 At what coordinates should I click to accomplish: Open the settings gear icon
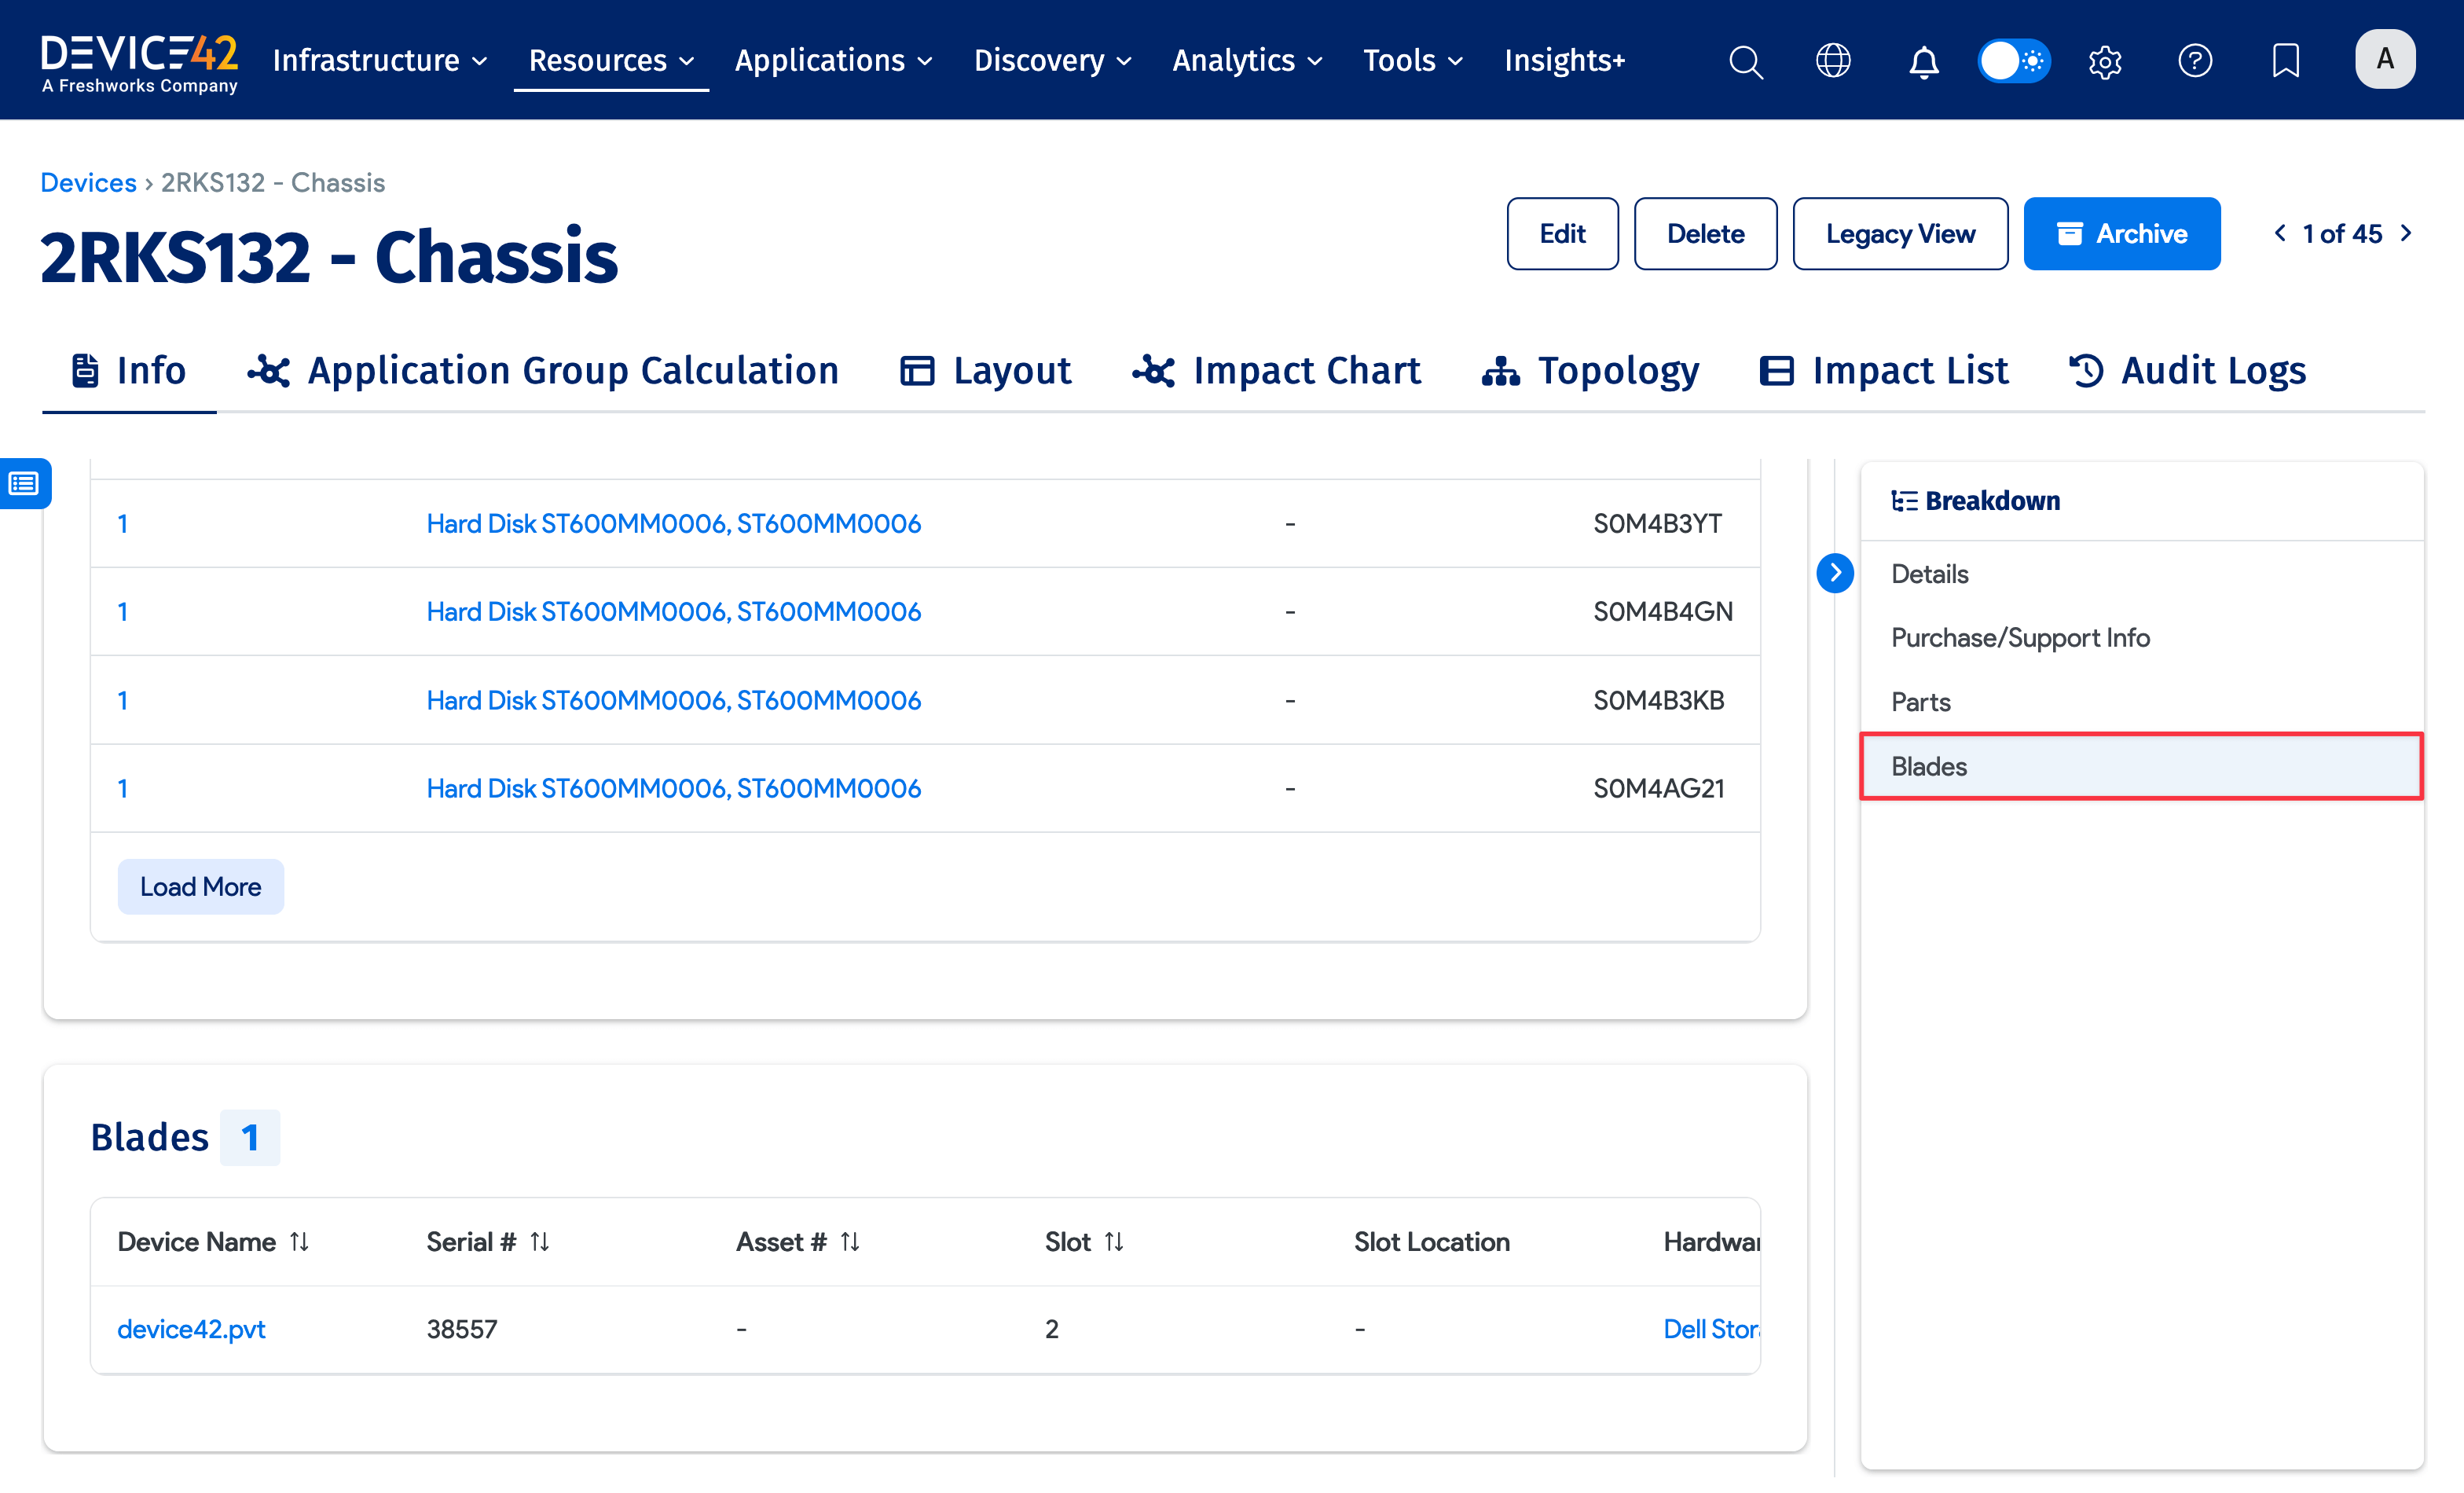[2105, 61]
